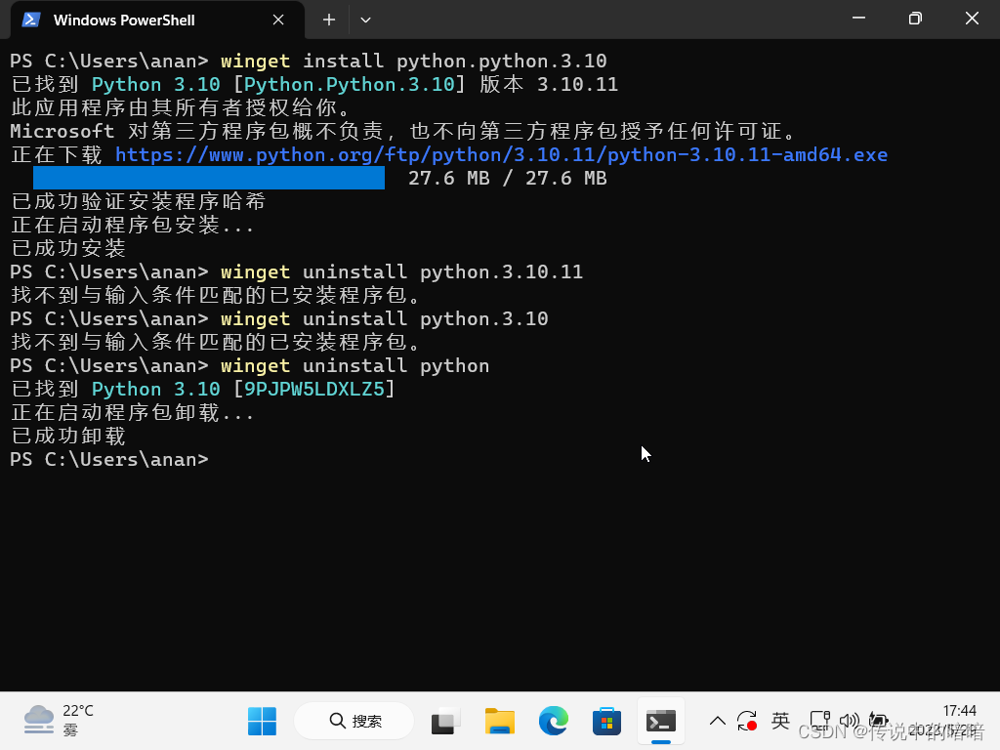Click the Terminal icon in the taskbar
The height and width of the screenshot is (750, 1000).
(x=661, y=722)
